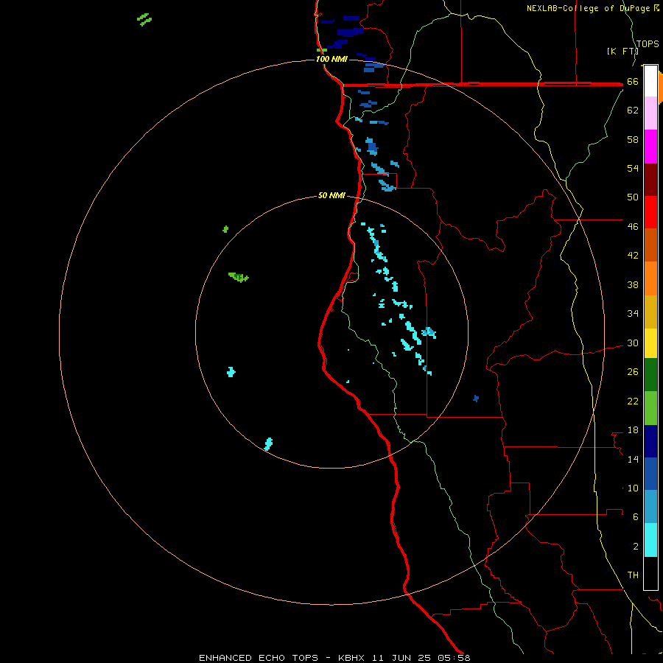Click the 58 legend value
663x663 pixels.
click(633, 139)
